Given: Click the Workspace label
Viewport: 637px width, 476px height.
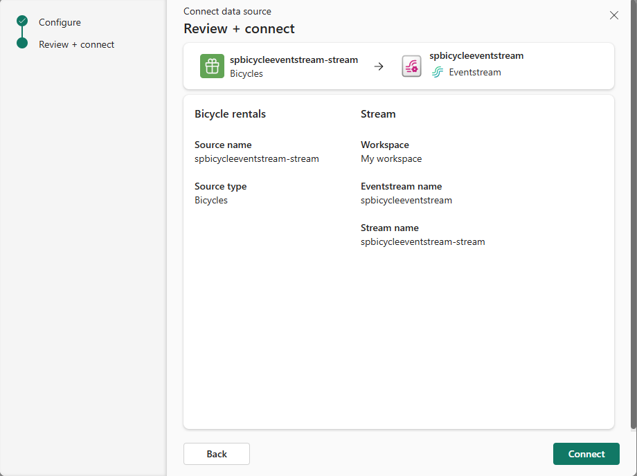Looking at the screenshot, I should [x=385, y=145].
